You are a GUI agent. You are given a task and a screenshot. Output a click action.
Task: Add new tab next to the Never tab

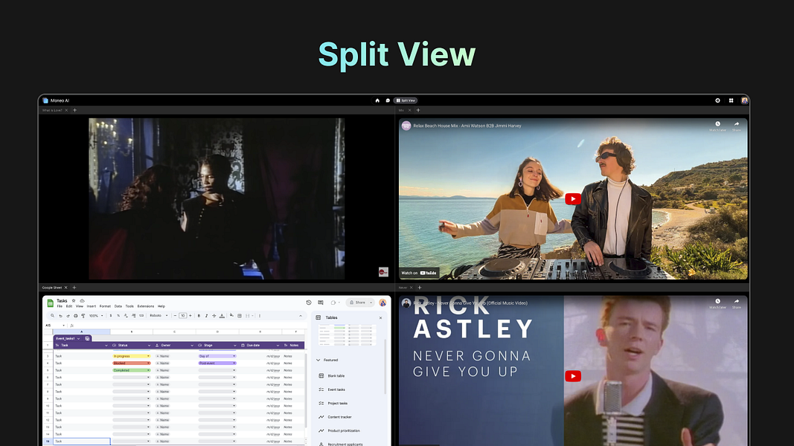(x=420, y=288)
